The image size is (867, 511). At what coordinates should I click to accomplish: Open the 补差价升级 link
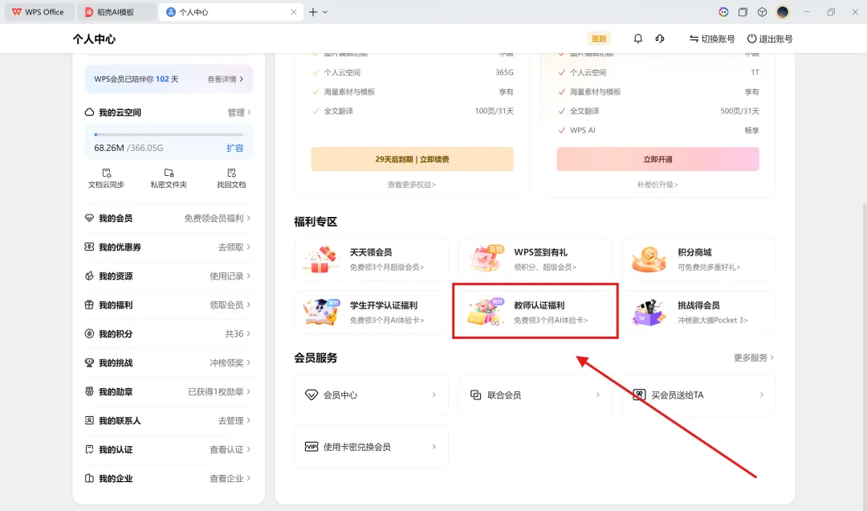(x=657, y=184)
